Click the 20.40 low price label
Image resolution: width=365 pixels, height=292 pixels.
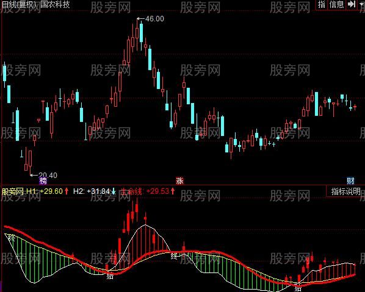48,175
